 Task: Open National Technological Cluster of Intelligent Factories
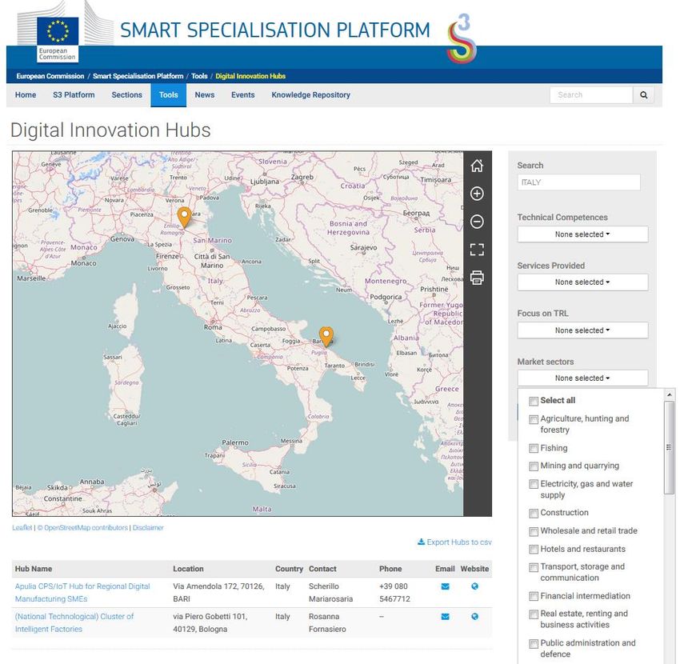click(x=74, y=622)
